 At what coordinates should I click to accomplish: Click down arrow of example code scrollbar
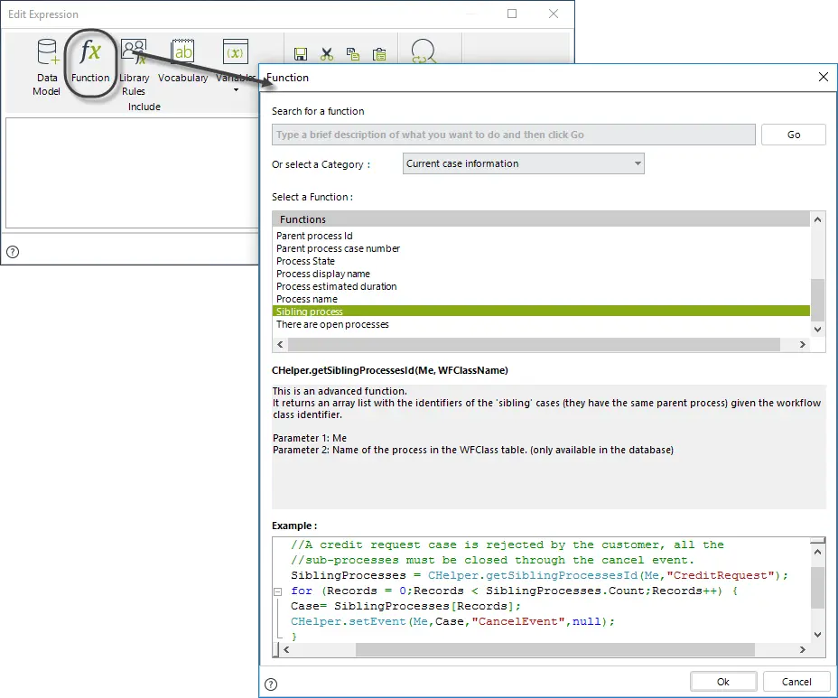click(x=817, y=635)
